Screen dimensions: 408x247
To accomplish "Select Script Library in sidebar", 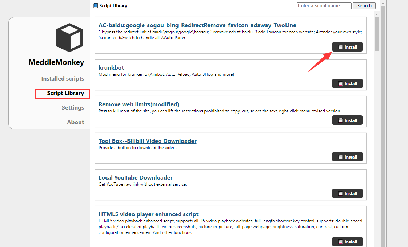I will [x=65, y=94].
